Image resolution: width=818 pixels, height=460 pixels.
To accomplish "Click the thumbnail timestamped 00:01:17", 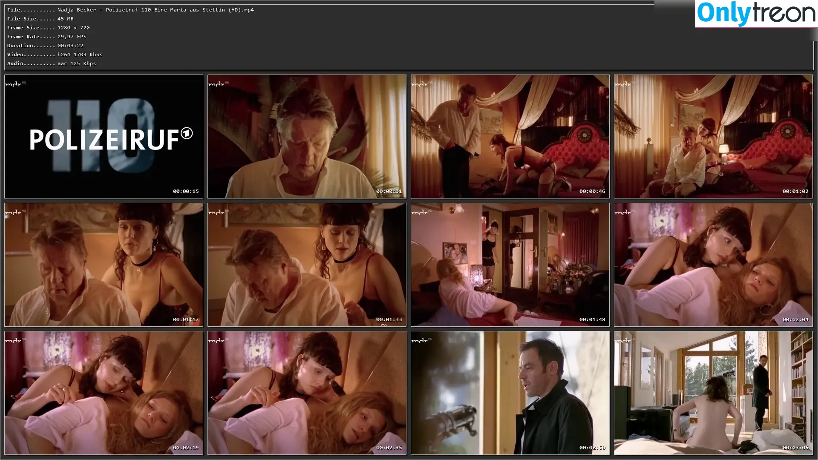I will (104, 265).
